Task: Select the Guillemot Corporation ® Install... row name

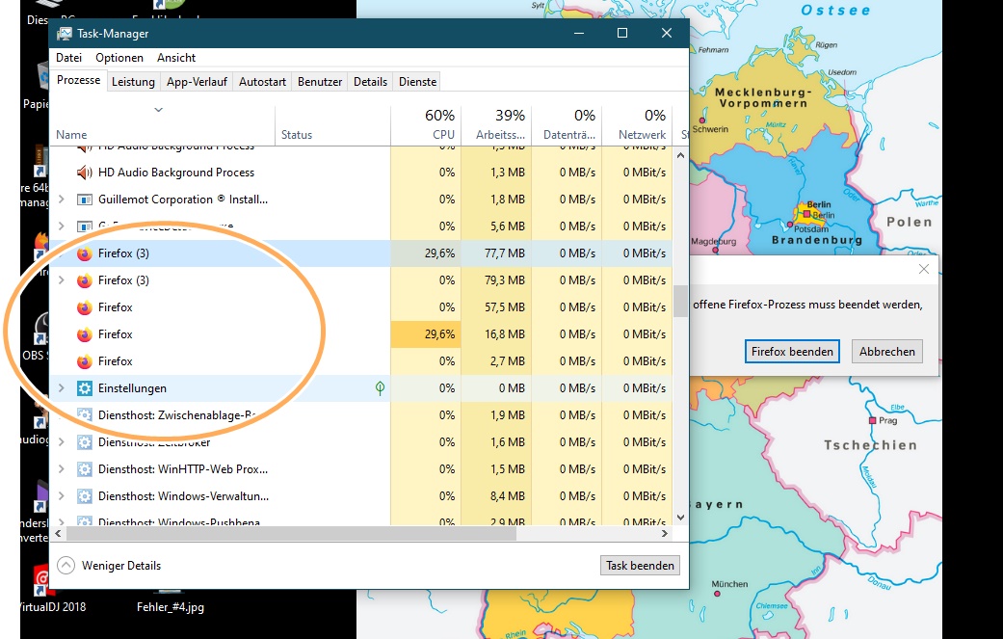Action: (x=183, y=199)
